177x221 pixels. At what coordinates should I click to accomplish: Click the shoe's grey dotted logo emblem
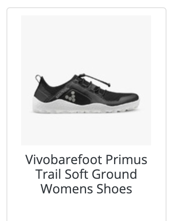pyautogui.click(x=71, y=97)
